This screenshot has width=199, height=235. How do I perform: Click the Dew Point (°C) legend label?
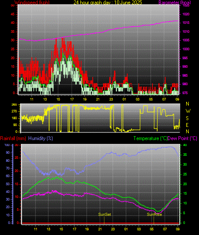point(182,138)
